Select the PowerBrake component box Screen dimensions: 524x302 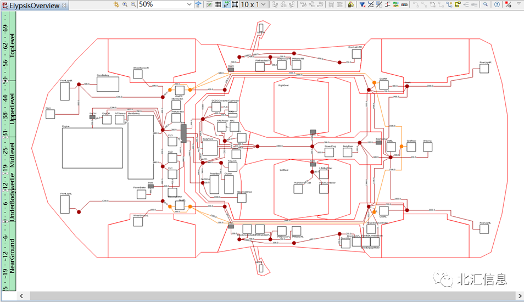[141, 194]
